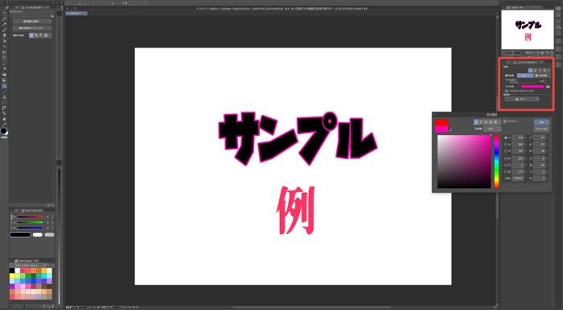Select the H radio button in color dialog
Screen dimensions: 563x310
[x=506, y=138]
